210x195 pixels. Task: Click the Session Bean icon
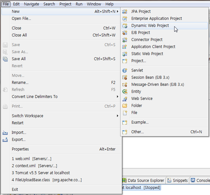pyautogui.click(x=125, y=77)
